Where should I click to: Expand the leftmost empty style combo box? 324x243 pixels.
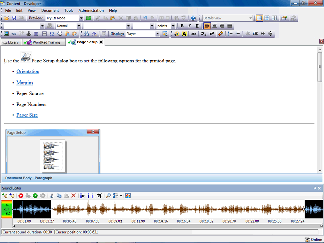[x=42, y=26]
